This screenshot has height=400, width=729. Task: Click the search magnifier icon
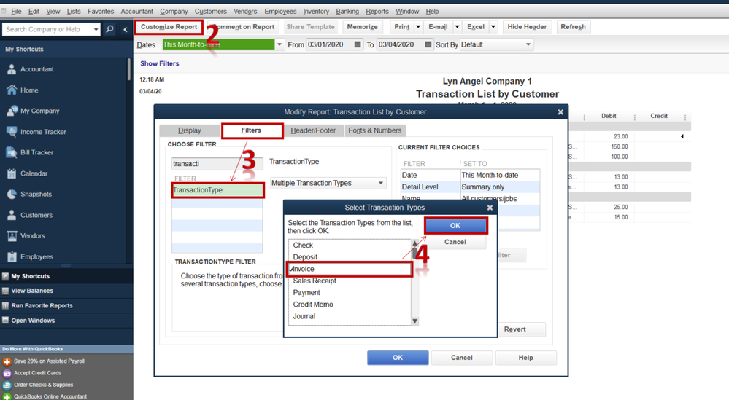(x=109, y=29)
